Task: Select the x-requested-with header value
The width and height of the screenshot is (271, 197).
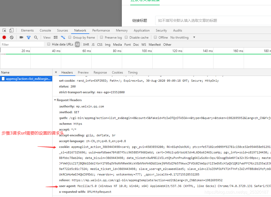Action: tap(99, 192)
